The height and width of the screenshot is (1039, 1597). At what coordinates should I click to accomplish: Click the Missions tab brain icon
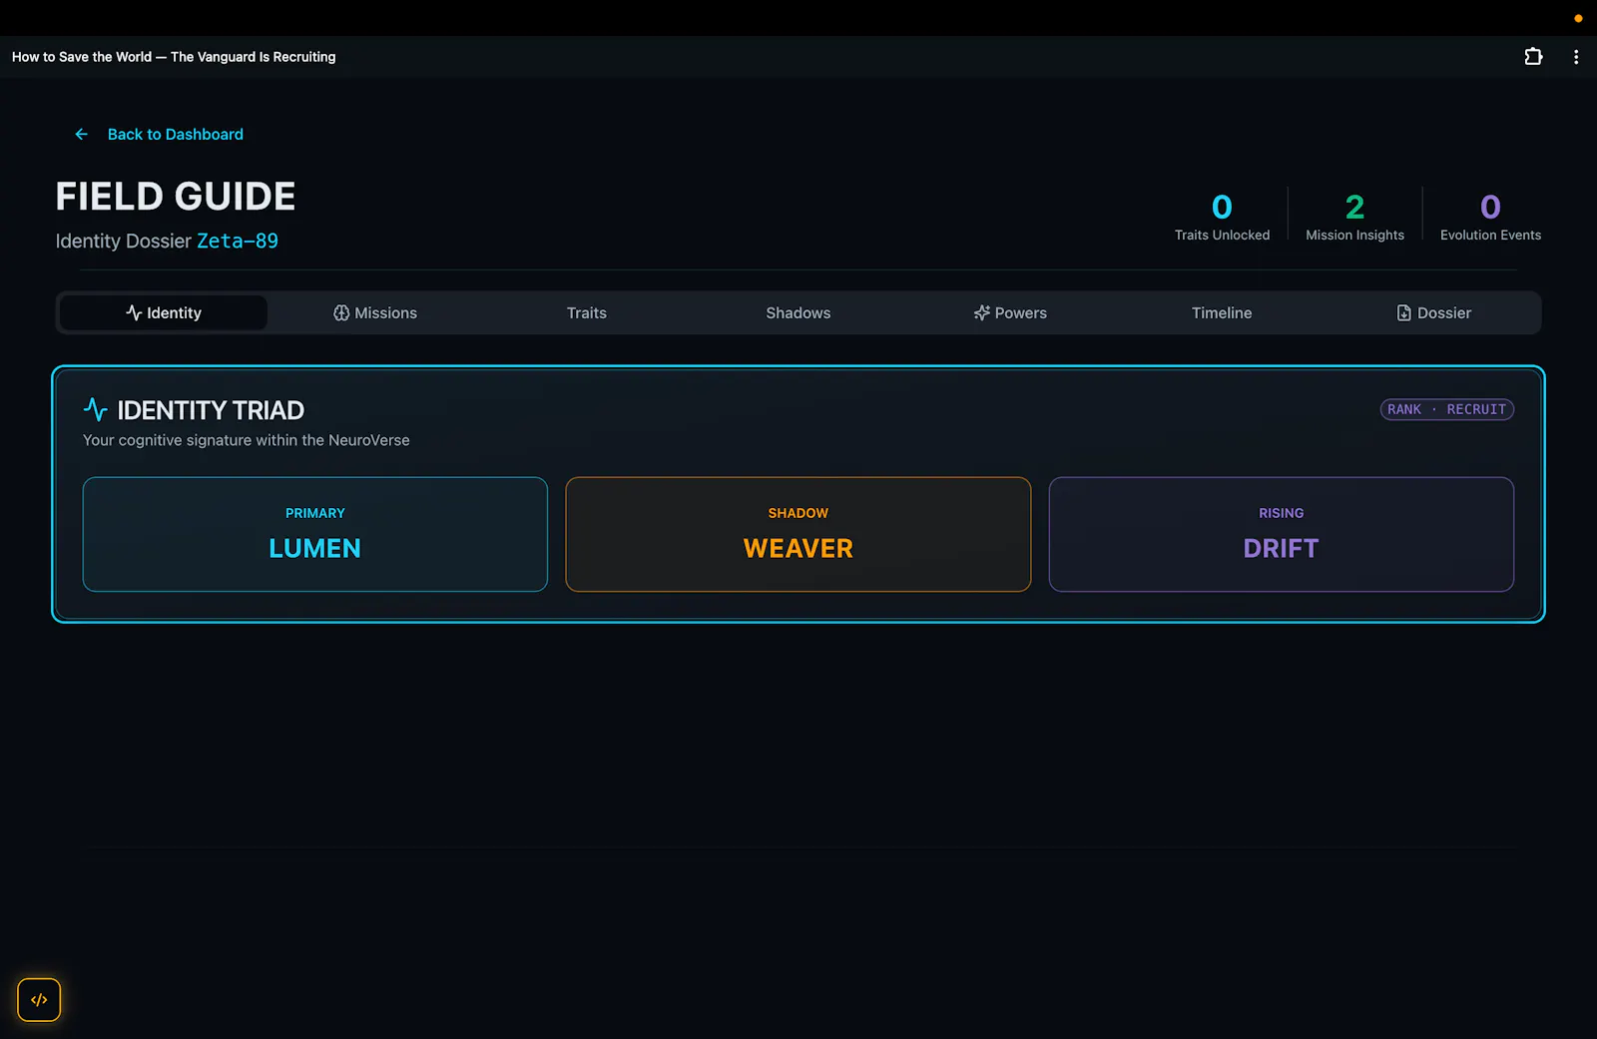pos(341,312)
